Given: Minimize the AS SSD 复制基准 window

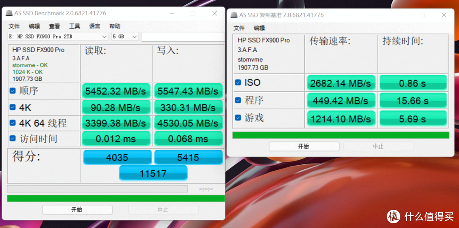Looking at the screenshot, I should [400, 15].
